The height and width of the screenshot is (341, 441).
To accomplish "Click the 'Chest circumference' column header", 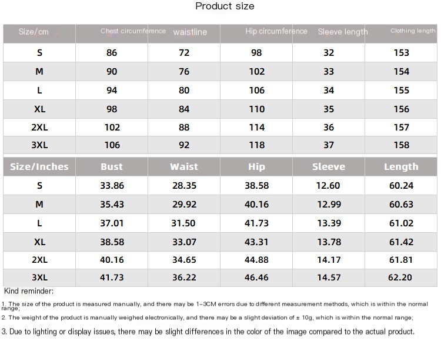I will [133, 31].
